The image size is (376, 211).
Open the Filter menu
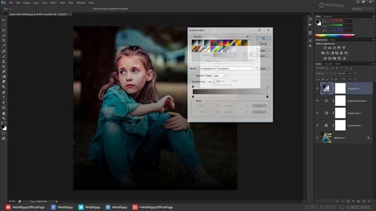pos(62,2)
